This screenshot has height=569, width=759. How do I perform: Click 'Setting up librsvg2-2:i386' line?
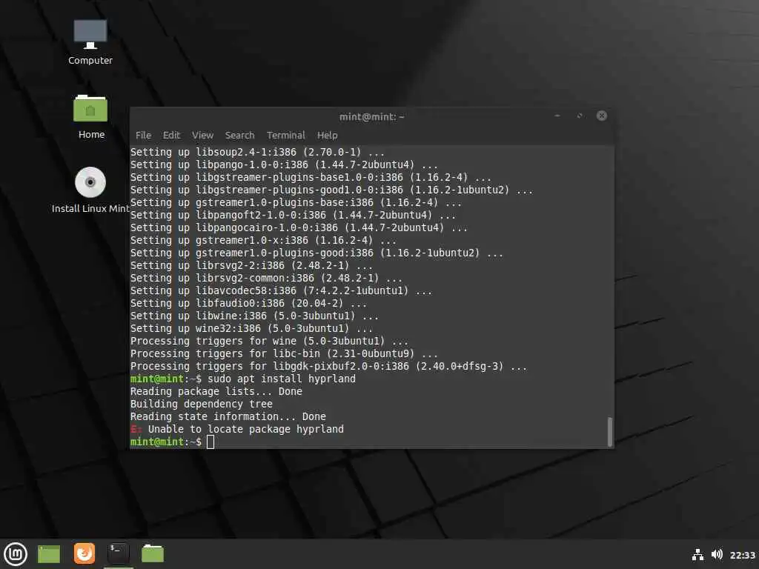252,266
